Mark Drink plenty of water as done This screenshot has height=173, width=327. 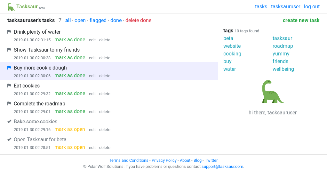pos(70,40)
